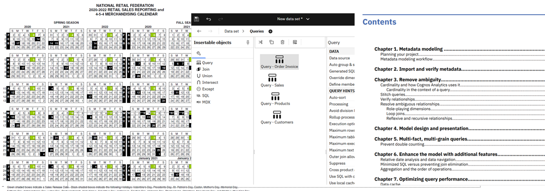
Task: Select Query - Sales
Action: tap(272, 80)
